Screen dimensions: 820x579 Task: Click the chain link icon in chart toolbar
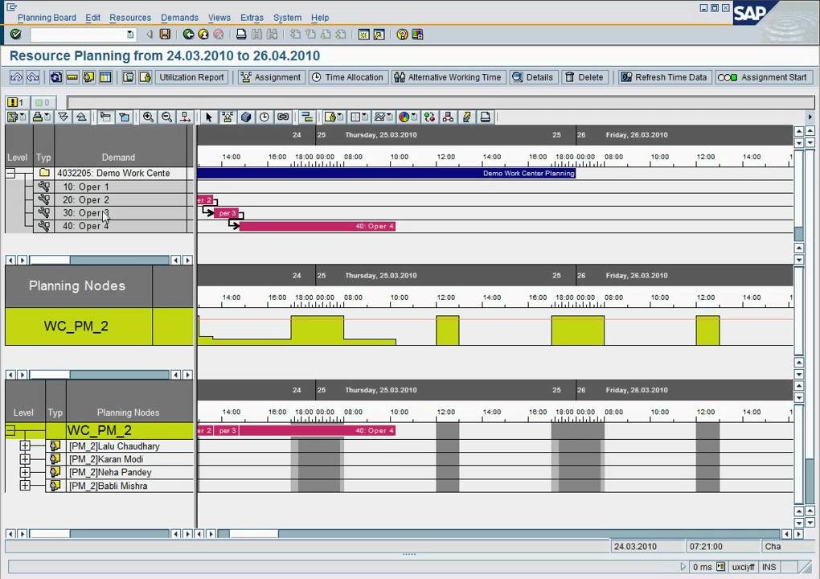pos(283,117)
